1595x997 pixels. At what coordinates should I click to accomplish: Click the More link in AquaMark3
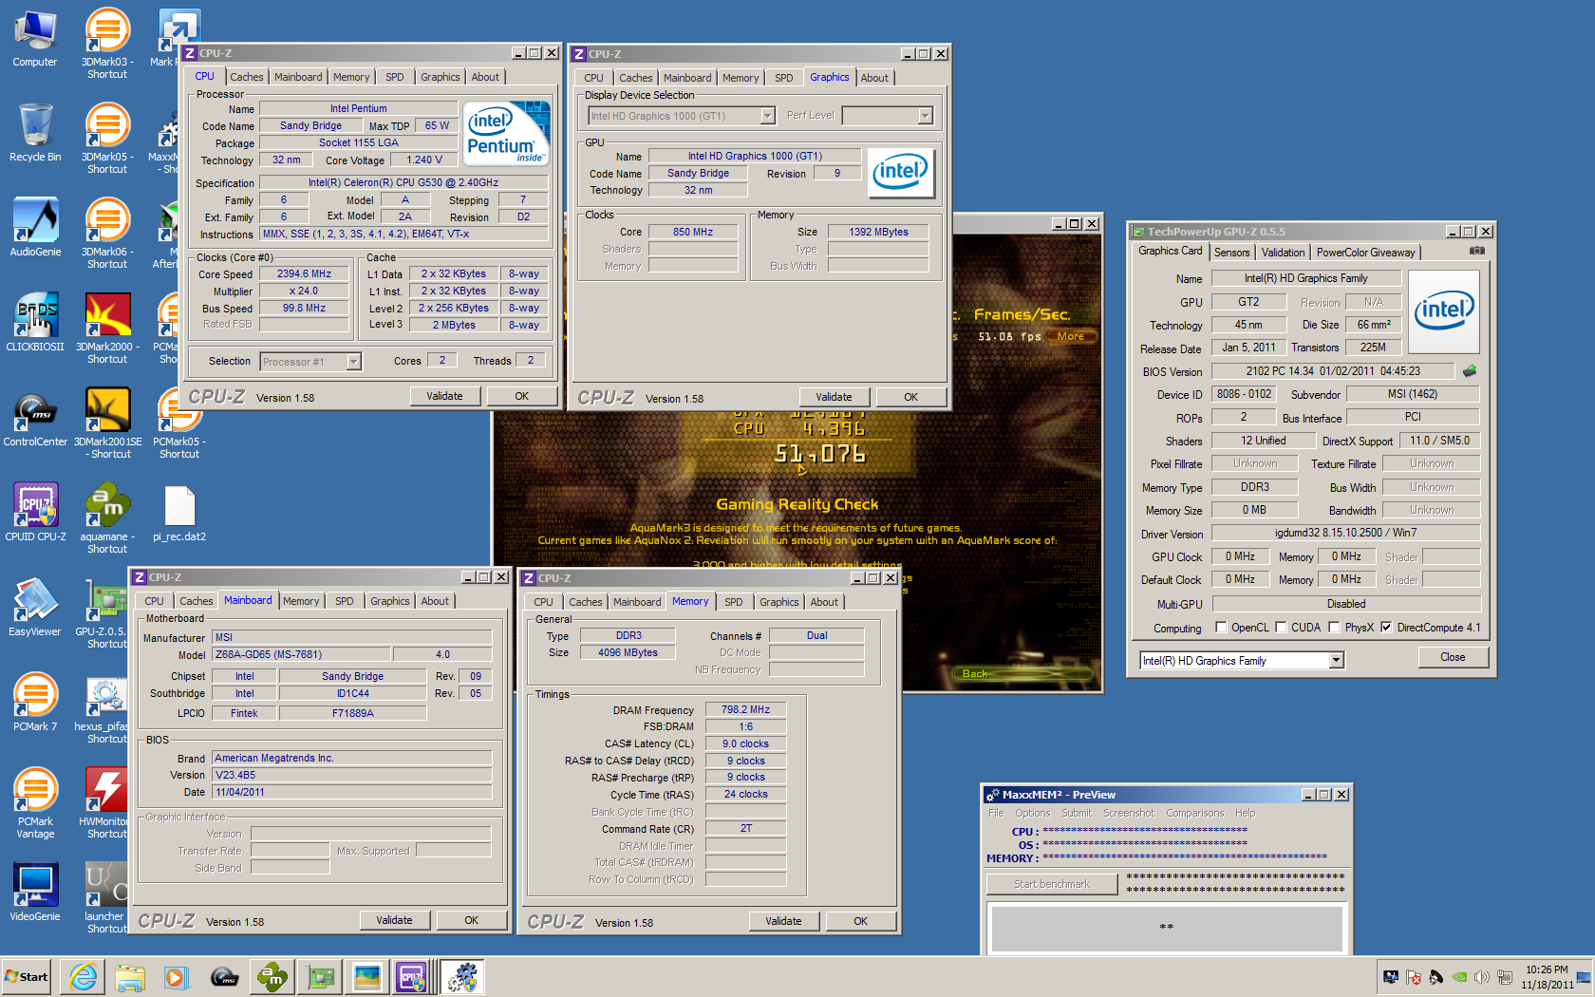(1071, 336)
